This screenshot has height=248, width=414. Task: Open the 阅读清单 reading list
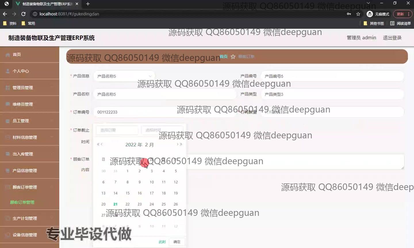point(400,23)
